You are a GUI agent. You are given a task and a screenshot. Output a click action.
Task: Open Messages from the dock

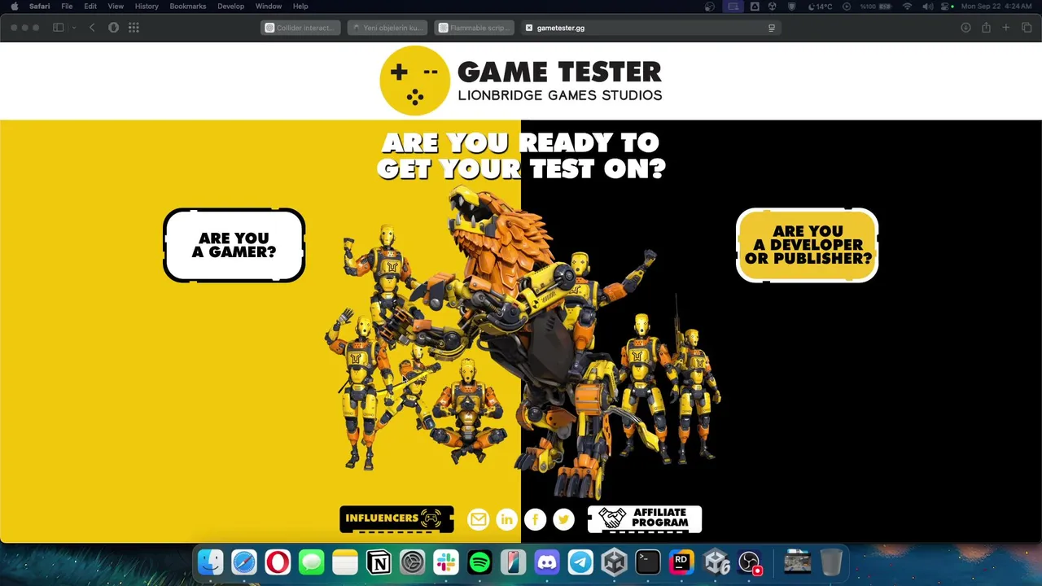point(312,562)
